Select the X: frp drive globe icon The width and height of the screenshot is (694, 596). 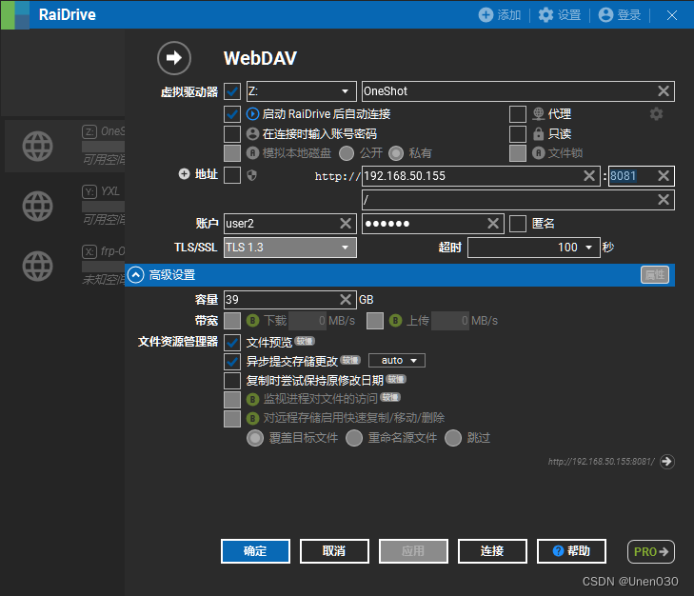click(38, 267)
